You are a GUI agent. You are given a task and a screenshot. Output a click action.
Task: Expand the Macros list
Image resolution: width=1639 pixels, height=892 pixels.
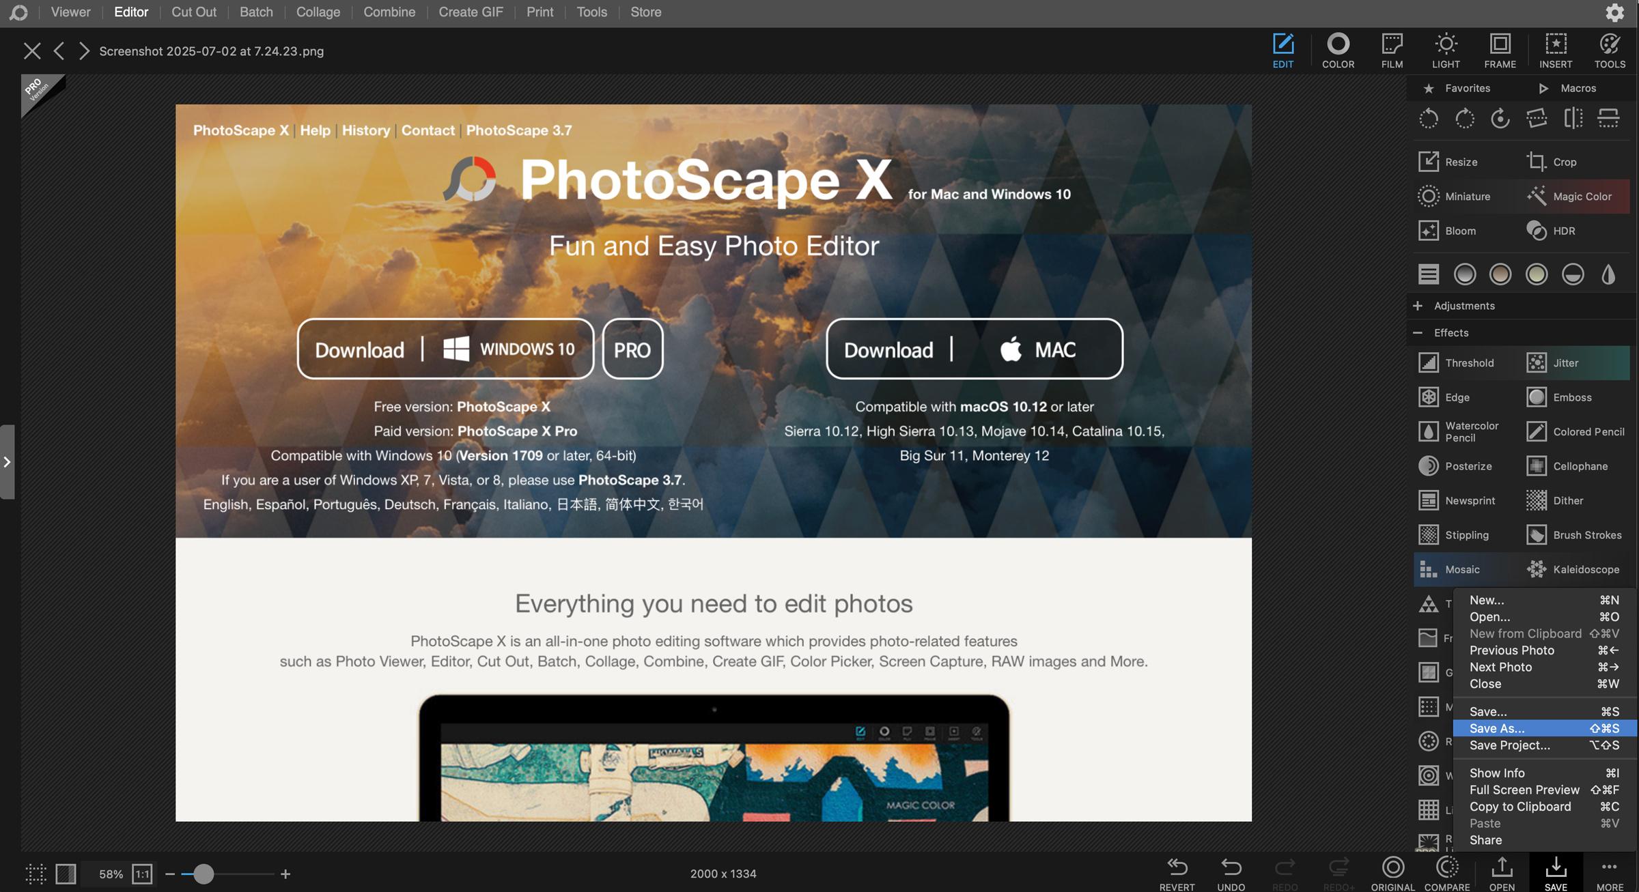click(1567, 88)
